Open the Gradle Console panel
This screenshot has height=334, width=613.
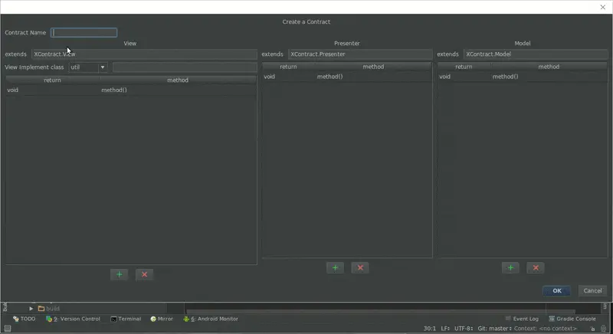point(572,319)
